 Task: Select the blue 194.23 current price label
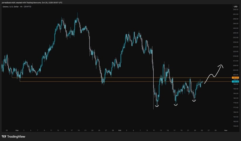pyautogui.click(x=235, y=82)
